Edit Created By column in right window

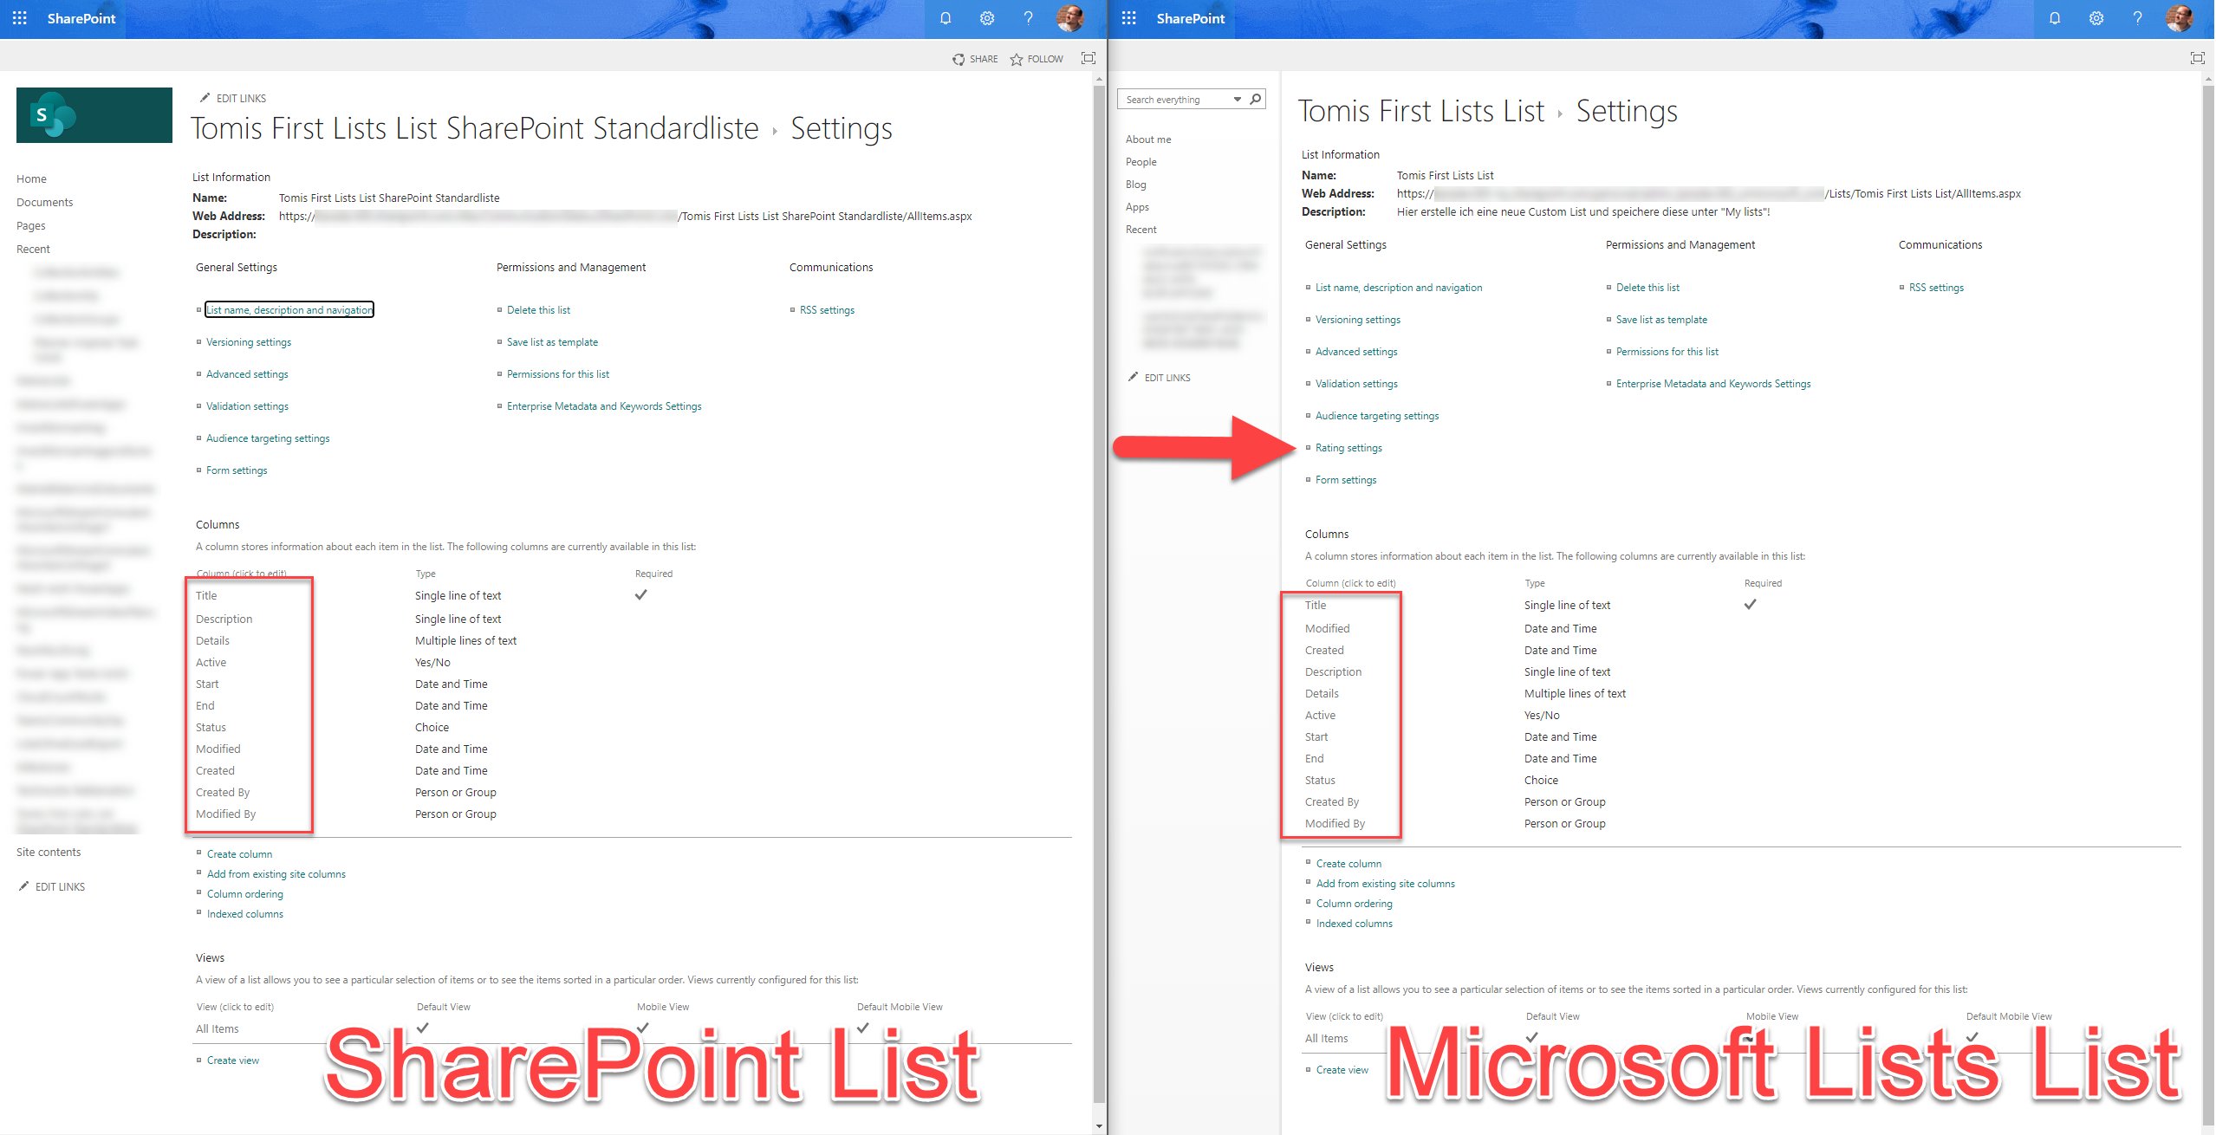coord(1332,801)
